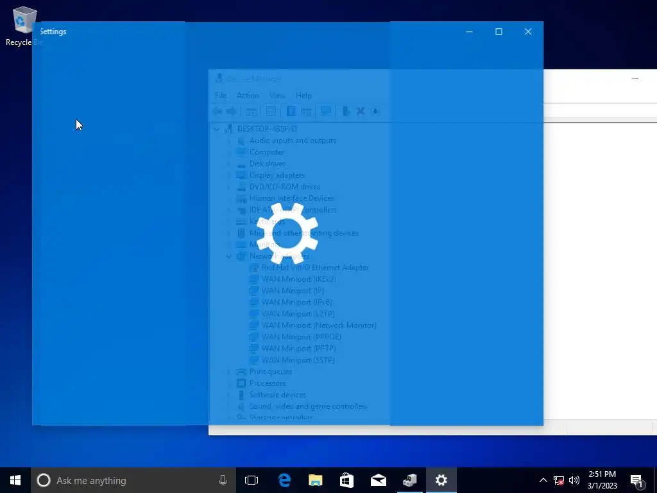Expand Print queues node
The width and height of the screenshot is (657, 493).
point(229,372)
